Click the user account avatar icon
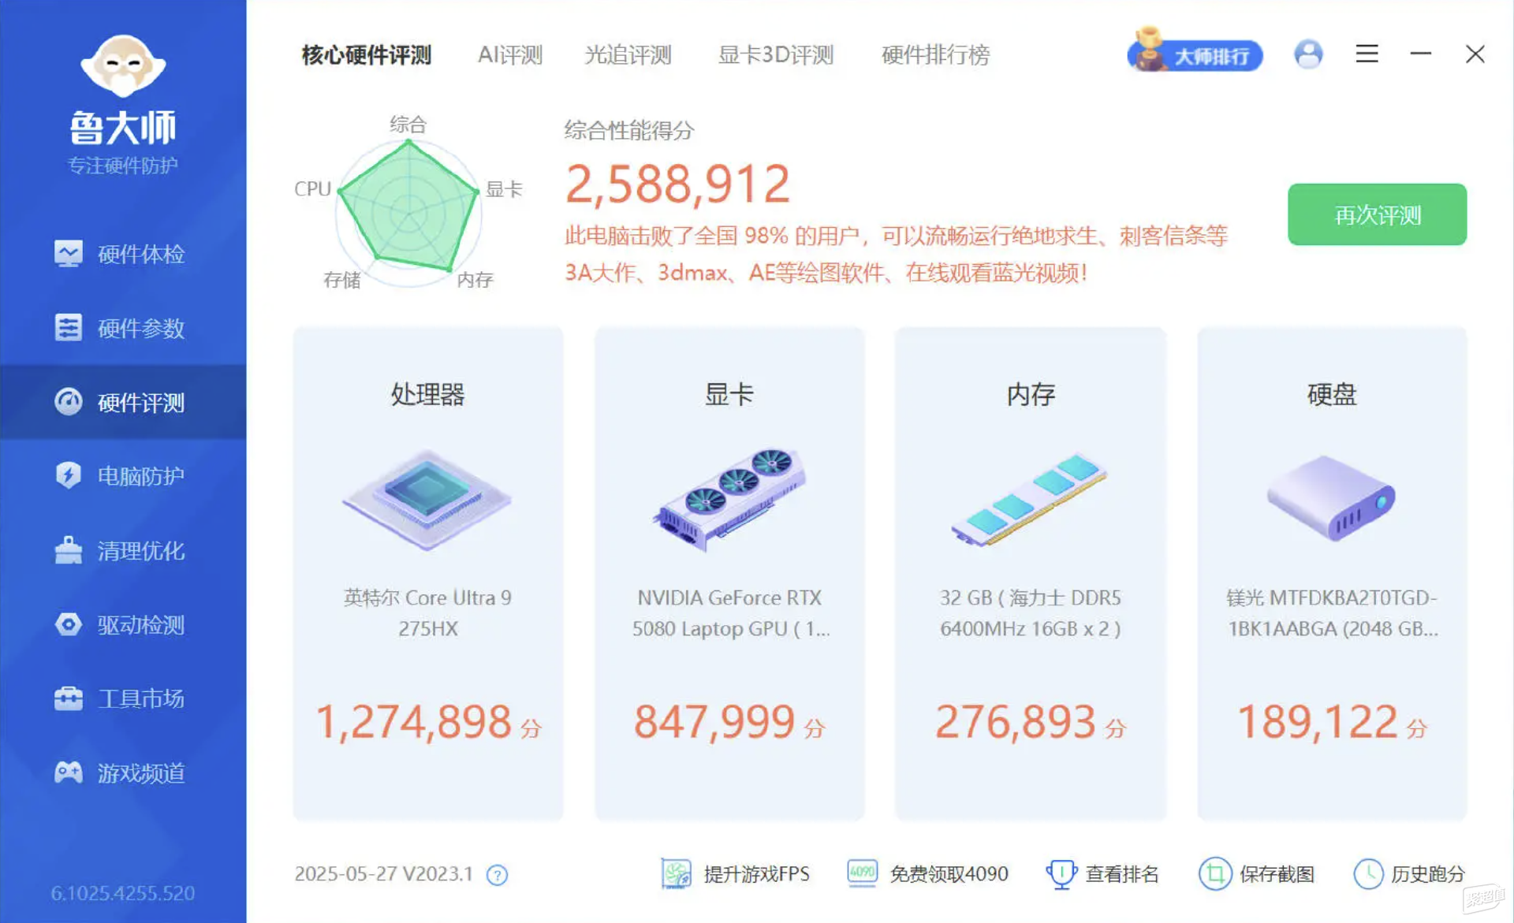 click(x=1308, y=54)
